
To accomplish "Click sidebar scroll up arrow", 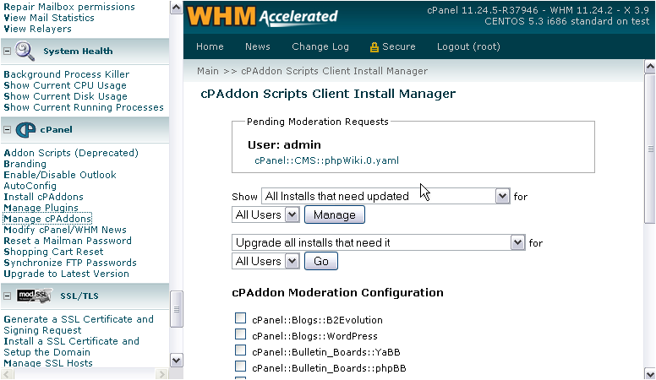I will click(176, 8).
